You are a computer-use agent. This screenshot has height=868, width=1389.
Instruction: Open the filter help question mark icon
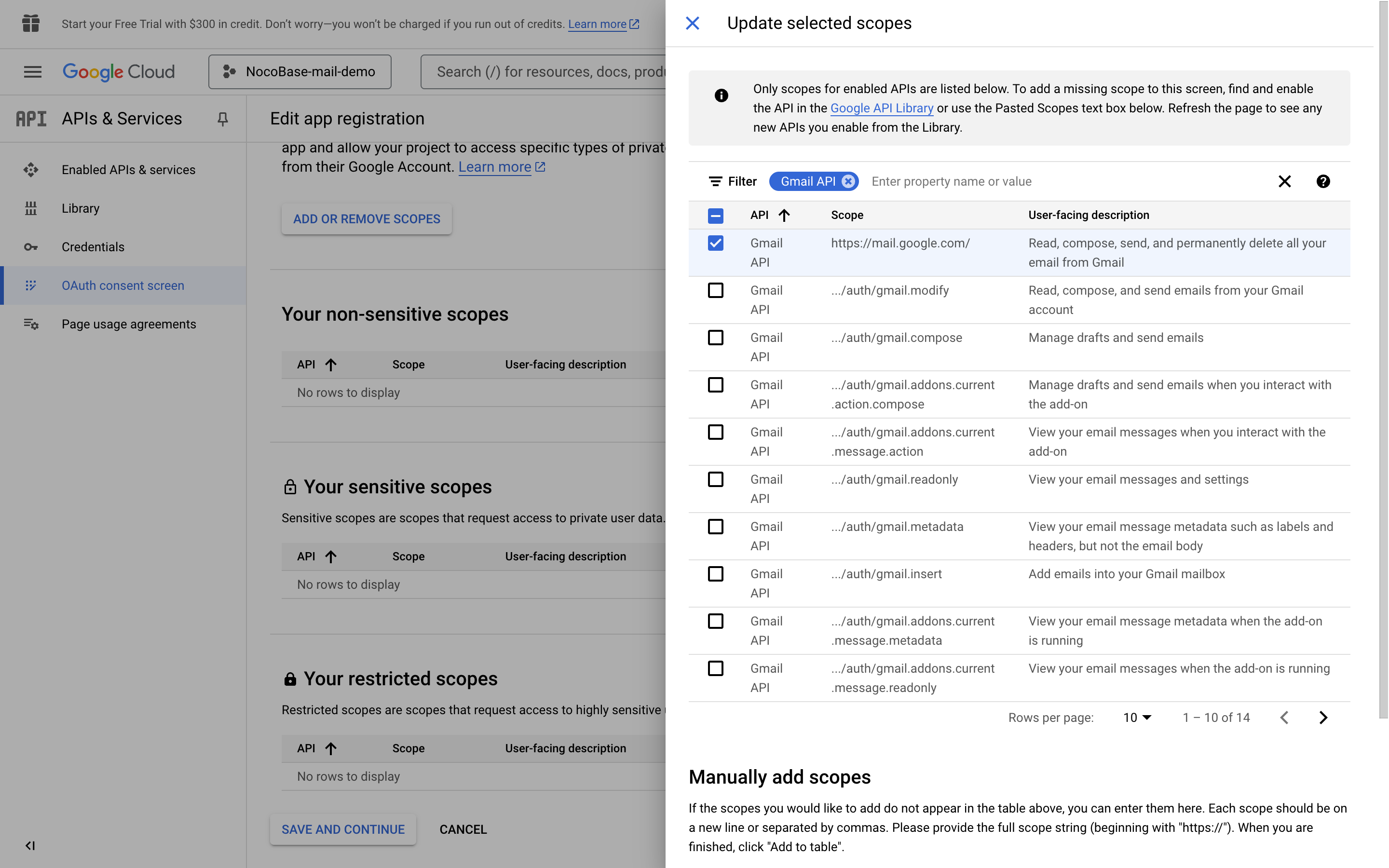pos(1323,181)
